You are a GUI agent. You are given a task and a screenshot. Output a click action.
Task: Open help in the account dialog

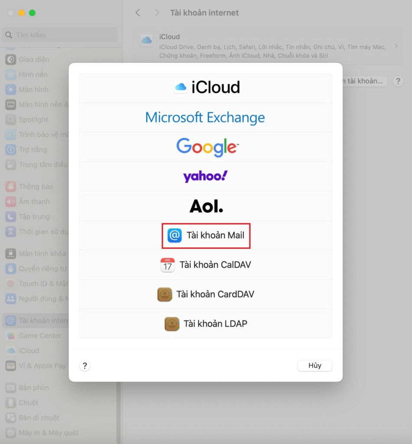[85, 366]
